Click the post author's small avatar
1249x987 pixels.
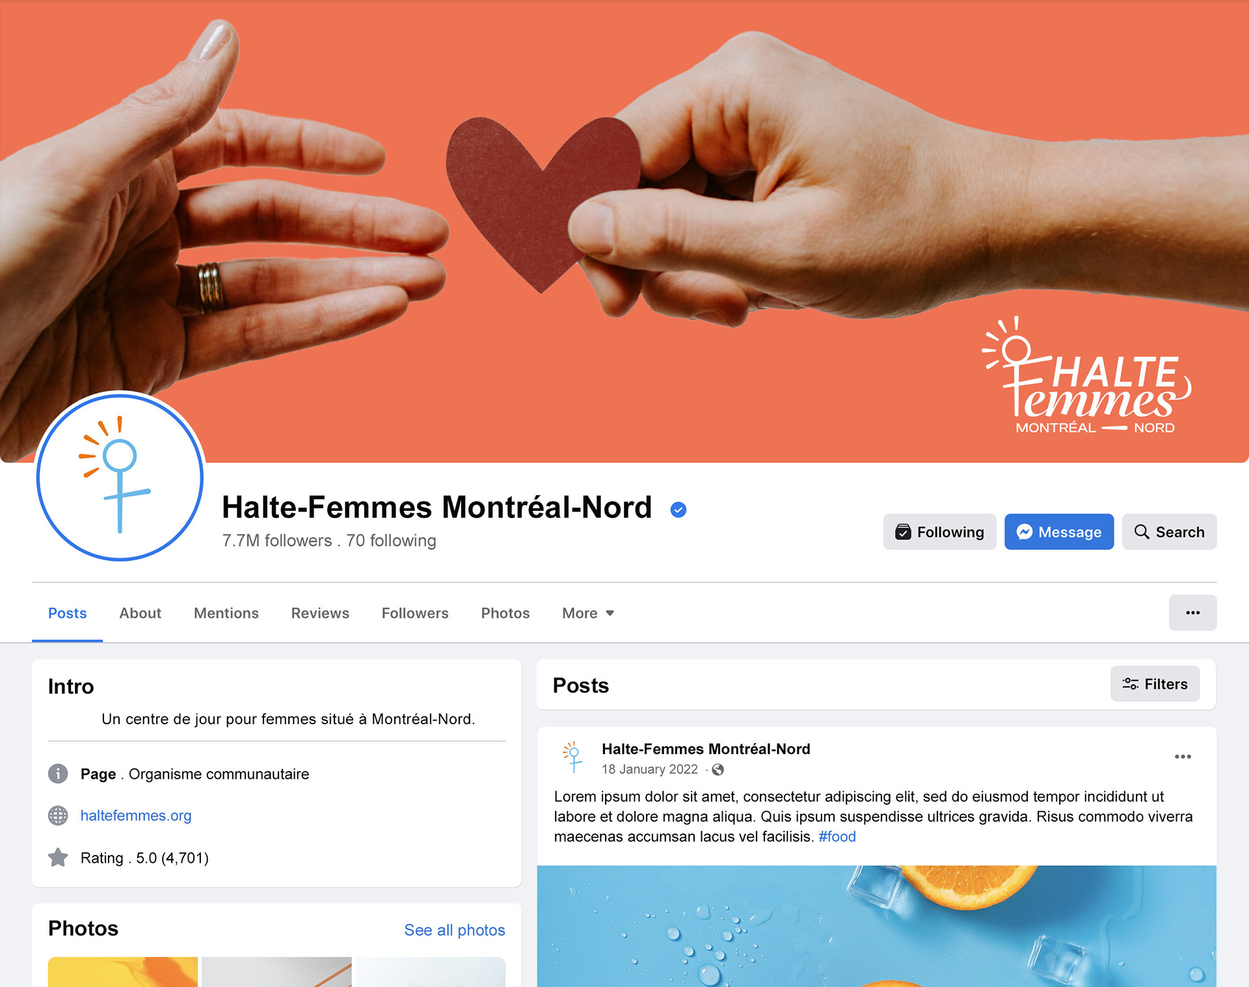pyautogui.click(x=573, y=757)
